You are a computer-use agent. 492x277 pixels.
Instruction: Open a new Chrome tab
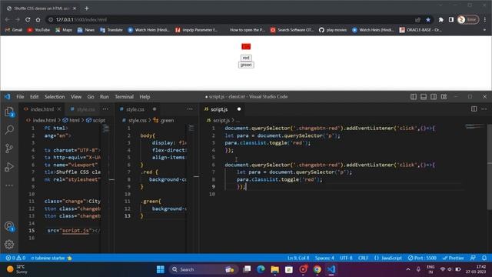click(x=87, y=8)
